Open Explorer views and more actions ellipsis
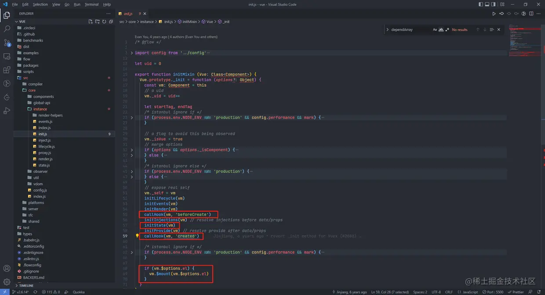The height and width of the screenshot is (295, 545). coord(109,14)
